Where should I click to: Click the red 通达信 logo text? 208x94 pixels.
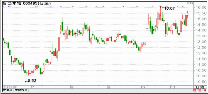pyautogui.click(x=200, y=90)
